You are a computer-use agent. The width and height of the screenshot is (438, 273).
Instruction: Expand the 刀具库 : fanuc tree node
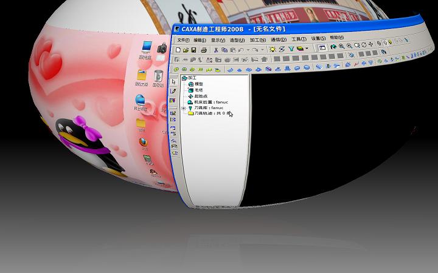click(183, 108)
